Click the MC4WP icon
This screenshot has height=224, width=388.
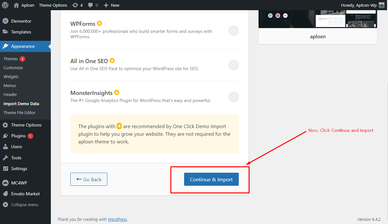tap(5, 183)
